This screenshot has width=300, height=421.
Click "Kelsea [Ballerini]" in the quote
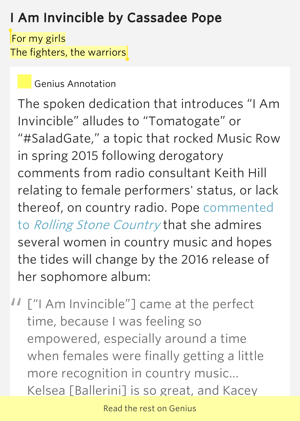pyautogui.click(x=77, y=391)
